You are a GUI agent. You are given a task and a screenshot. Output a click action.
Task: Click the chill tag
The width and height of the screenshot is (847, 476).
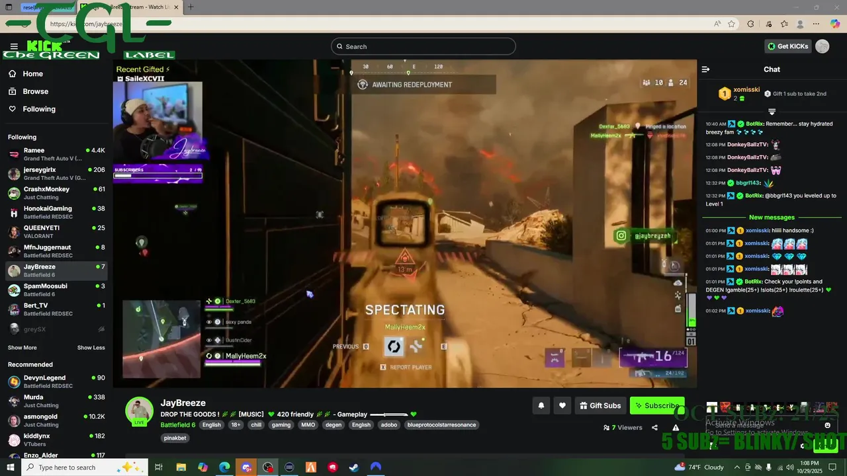point(256,425)
